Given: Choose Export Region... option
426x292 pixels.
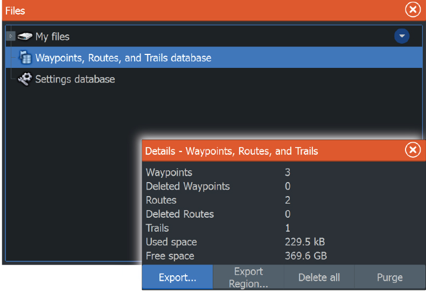Looking at the screenshot, I should (248, 277).
